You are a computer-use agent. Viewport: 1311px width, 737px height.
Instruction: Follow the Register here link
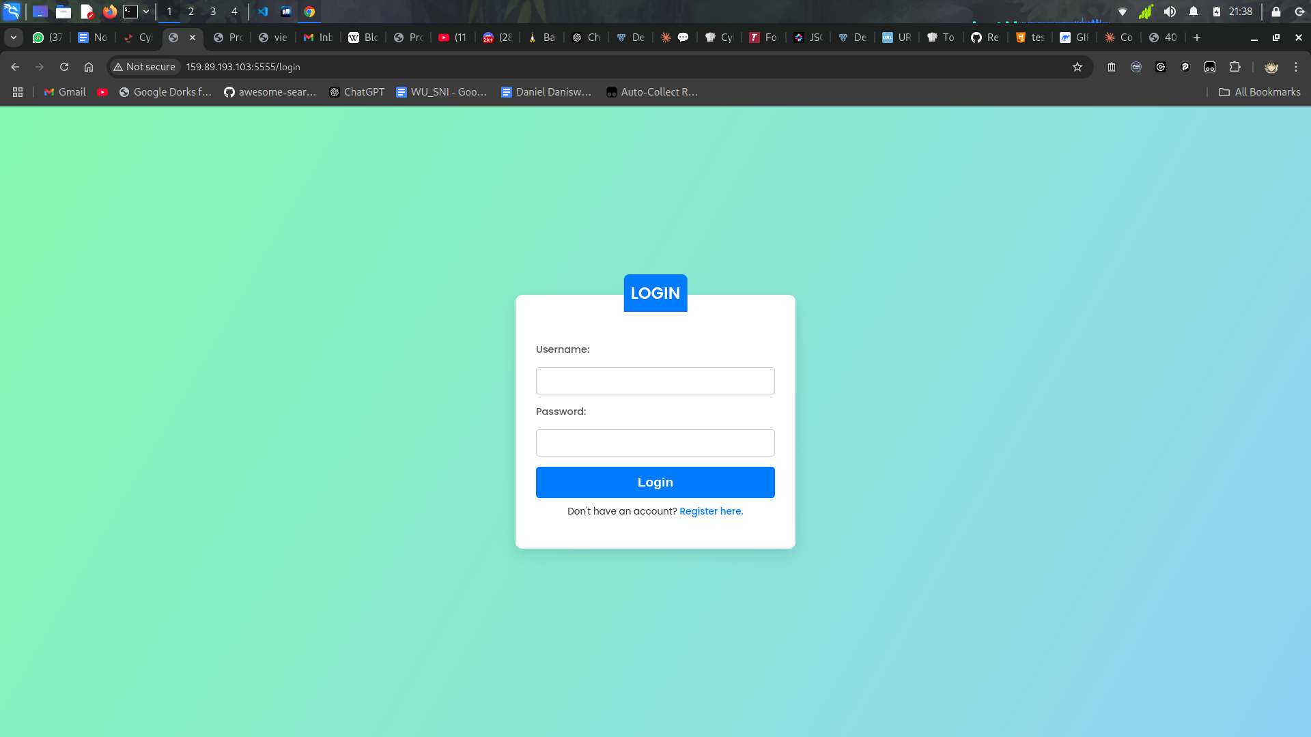click(711, 511)
